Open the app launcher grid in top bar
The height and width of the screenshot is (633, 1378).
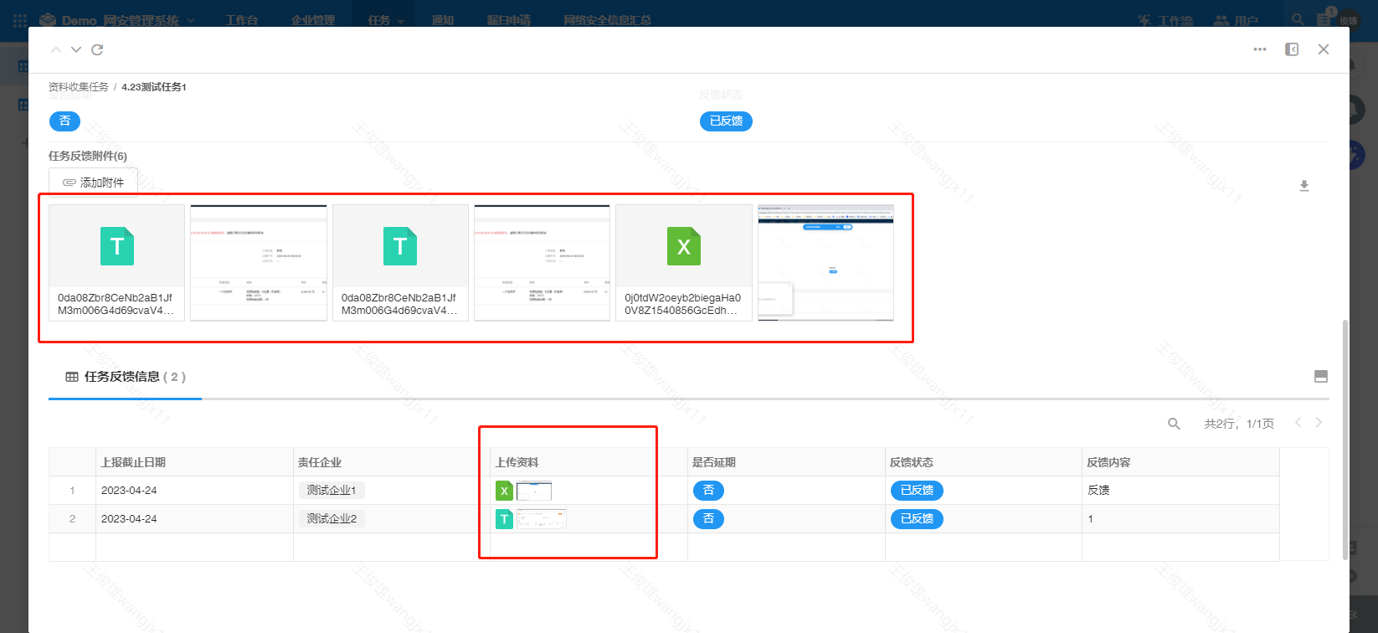click(21, 20)
